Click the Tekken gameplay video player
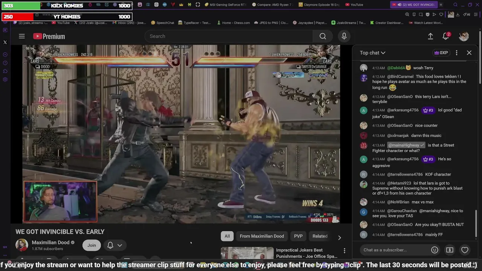482x271 pixels. point(181,134)
